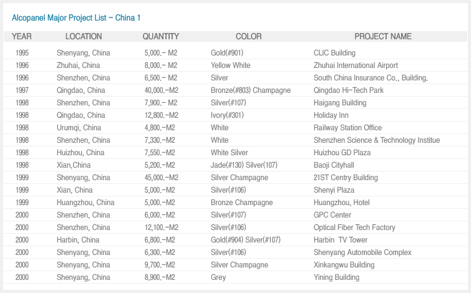Click the PROJECT NAME column header
The image size is (471, 293).
tap(382, 37)
